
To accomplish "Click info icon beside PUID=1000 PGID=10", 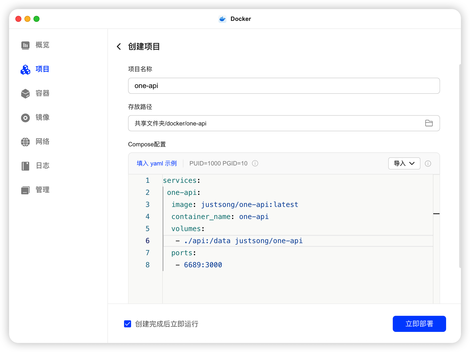I will 255,163.
